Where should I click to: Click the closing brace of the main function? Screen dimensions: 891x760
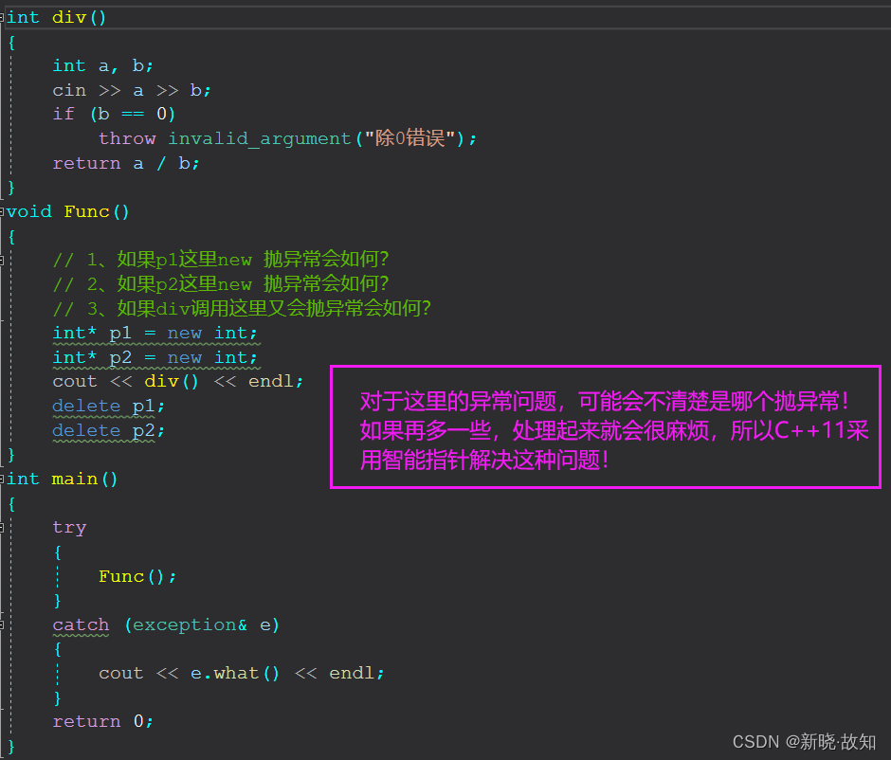coord(11,746)
